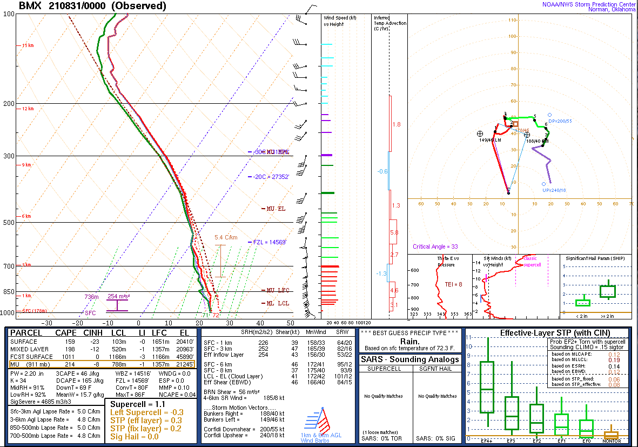Click the FCST SURFACE parcel row
The height and width of the screenshot is (447, 638).
click(x=102, y=357)
